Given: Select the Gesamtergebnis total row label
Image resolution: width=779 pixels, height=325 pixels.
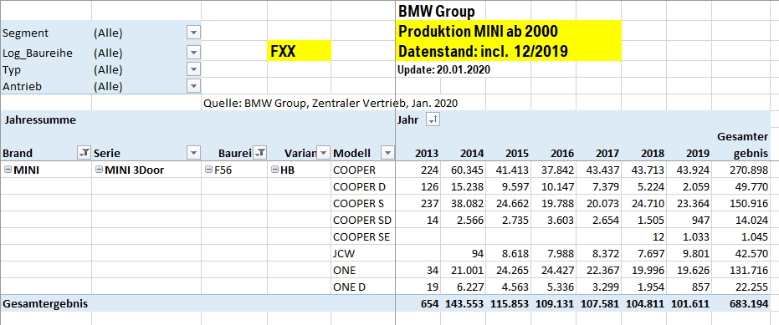Looking at the screenshot, I should tap(45, 303).
